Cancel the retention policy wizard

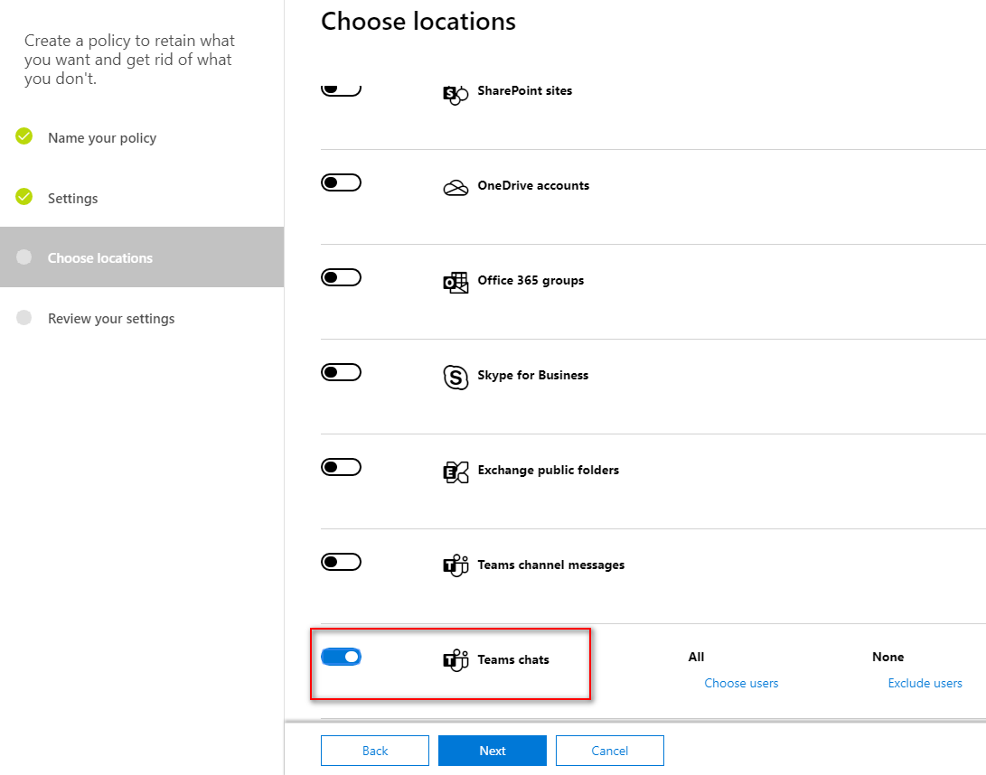tap(609, 751)
